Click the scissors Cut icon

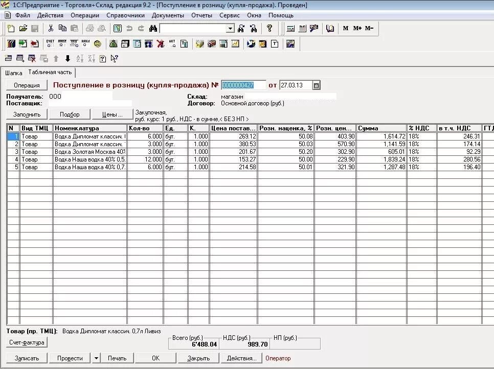pyautogui.click(x=51, y=28)
